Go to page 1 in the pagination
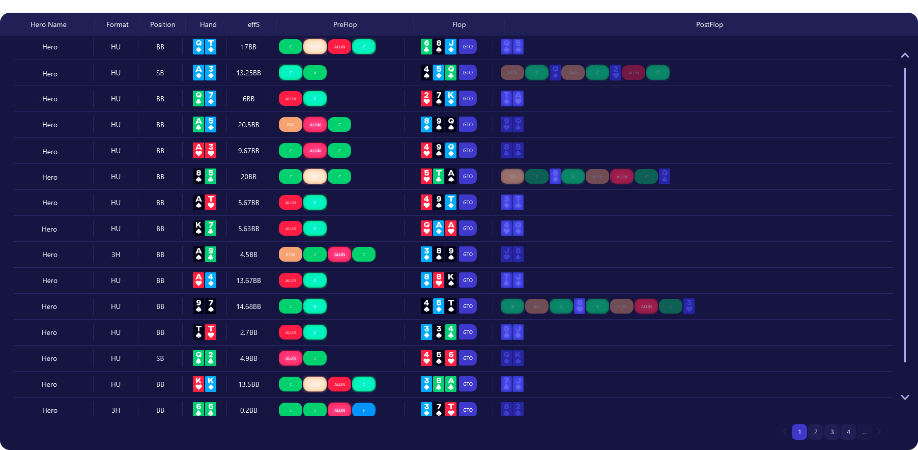 coord(799,432)
